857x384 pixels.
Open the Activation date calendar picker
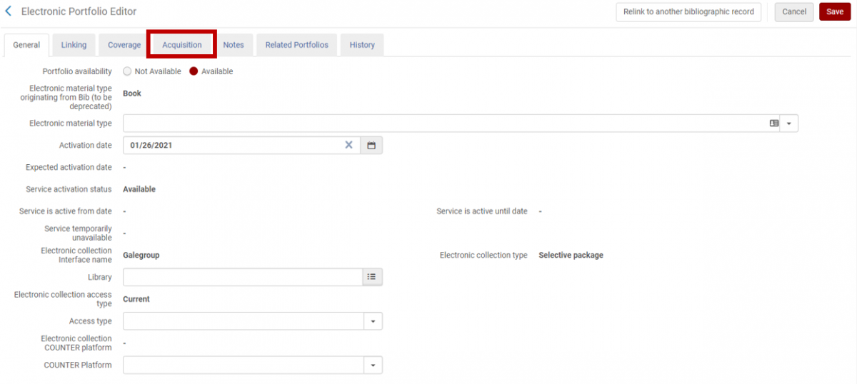point(371,145)
